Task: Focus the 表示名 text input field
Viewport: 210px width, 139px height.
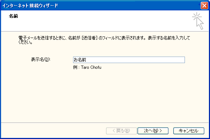Action: 129,60
